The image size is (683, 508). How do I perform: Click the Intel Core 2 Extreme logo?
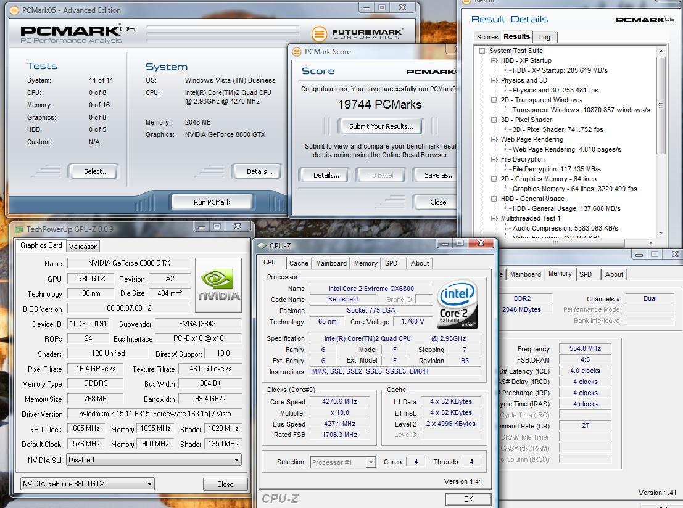457,304
